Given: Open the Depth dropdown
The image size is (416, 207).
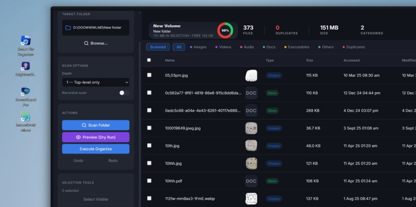Looking at the screenshot, I should (x=96, y=82).
